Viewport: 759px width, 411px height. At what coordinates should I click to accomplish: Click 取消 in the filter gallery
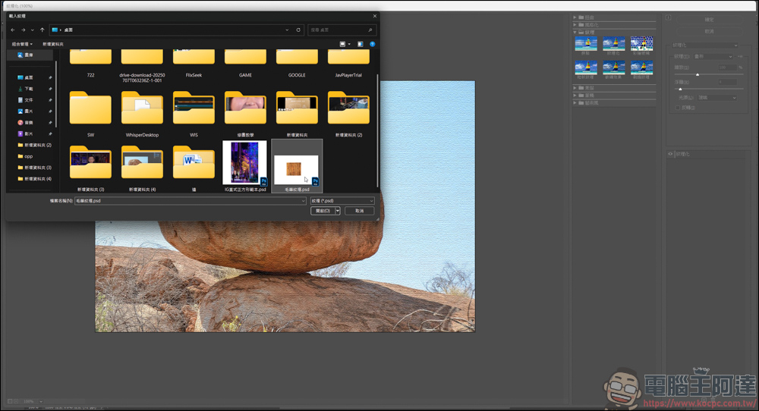point(709,31)
